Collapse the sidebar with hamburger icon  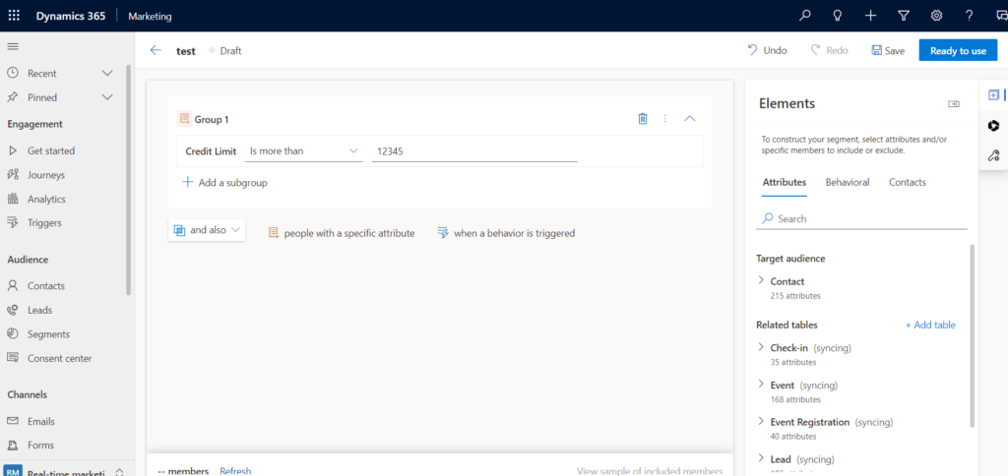point(13,46)
